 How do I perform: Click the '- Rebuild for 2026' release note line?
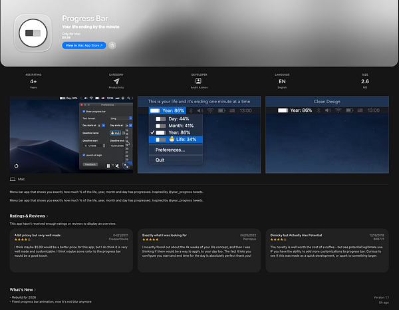23,297
